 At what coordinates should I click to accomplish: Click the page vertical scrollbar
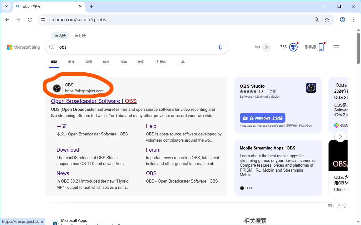tap(358, 48)
